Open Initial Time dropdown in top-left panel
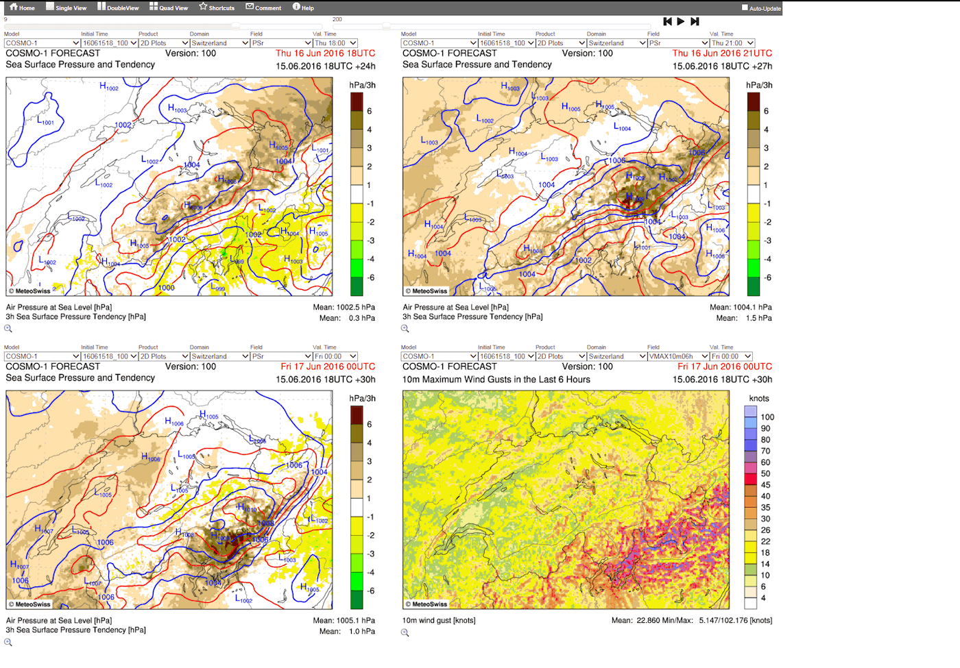This screenshot has width=960, height=668. [109, 43]
